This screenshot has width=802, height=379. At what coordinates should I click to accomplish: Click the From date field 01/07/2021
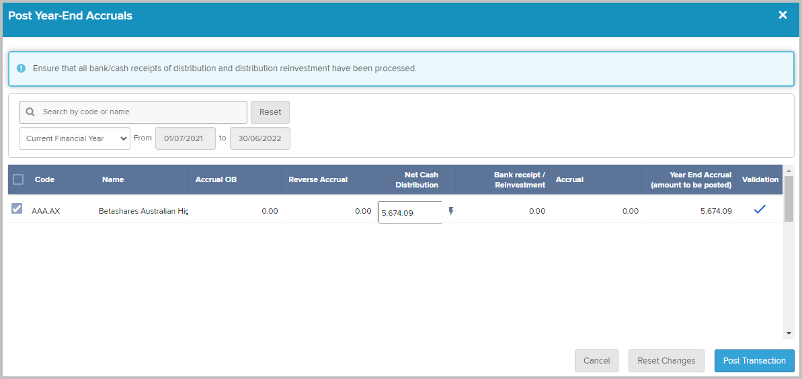tap(185, 138)
